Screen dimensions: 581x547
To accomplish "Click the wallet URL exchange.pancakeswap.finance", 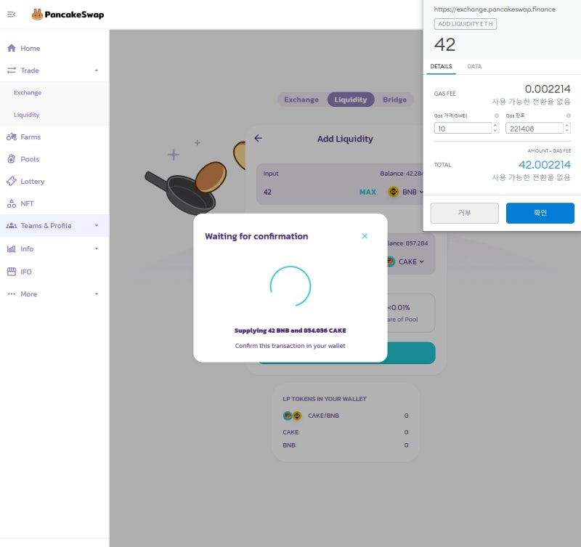I will pos(495,9).
